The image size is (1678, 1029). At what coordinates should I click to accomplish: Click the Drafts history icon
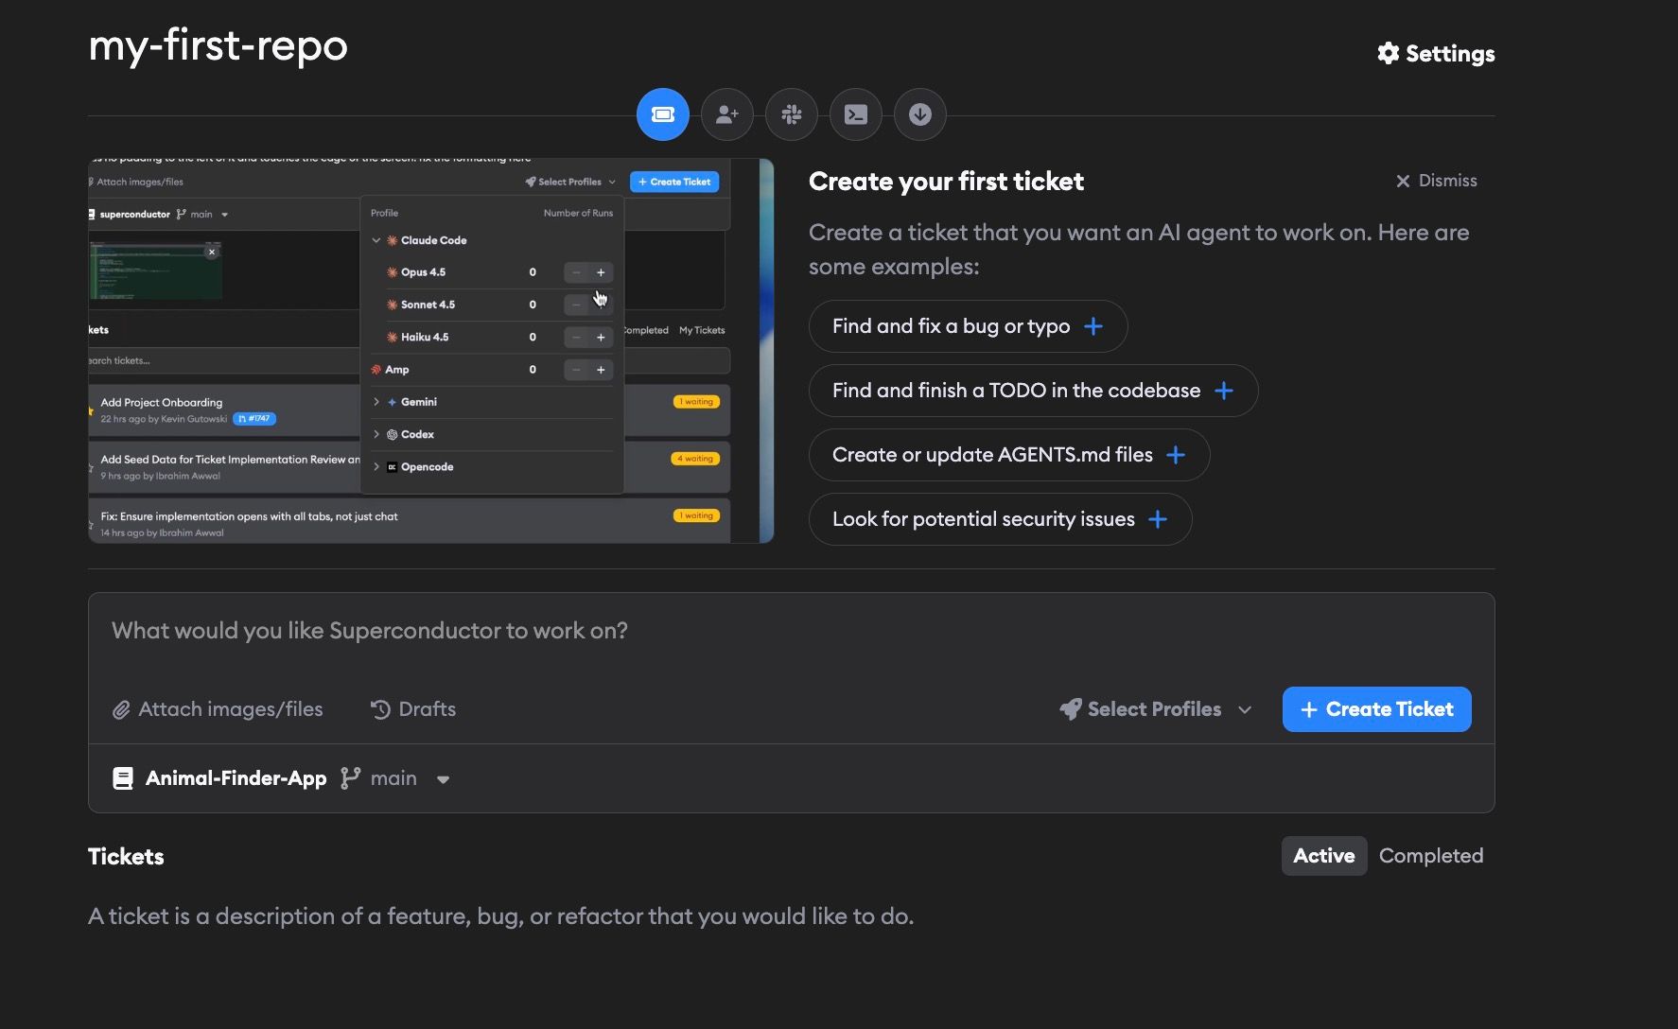(x=380, y=709)
